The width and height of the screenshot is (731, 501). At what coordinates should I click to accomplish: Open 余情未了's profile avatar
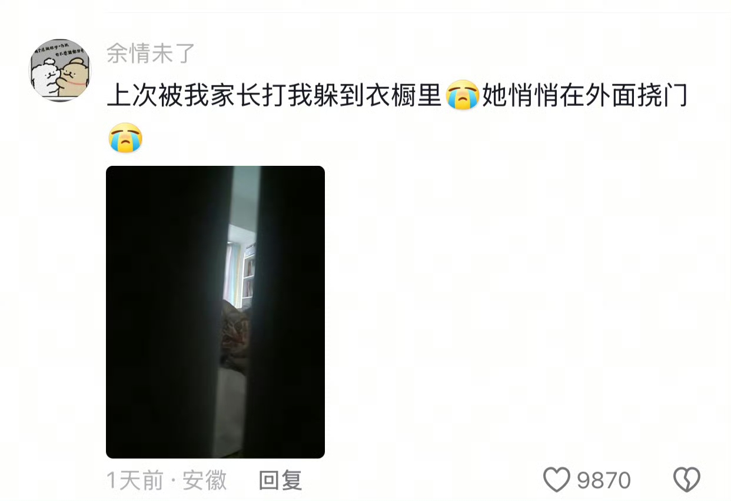click(x=61, y=70)
